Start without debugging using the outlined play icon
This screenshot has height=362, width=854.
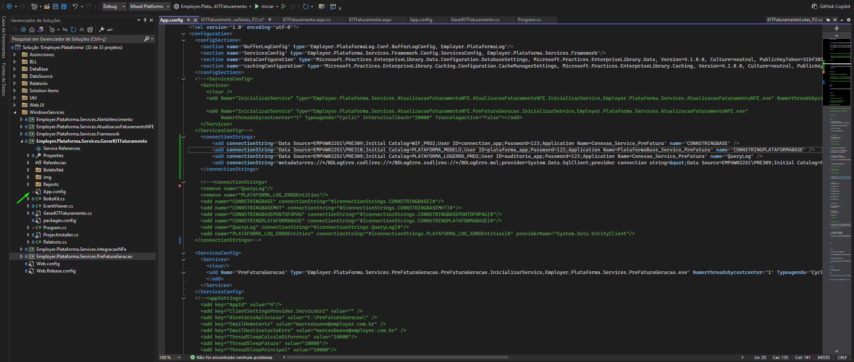click(x=283, y=6)
